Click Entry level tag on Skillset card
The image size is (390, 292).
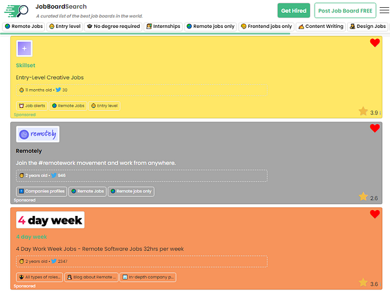(104, 106)
